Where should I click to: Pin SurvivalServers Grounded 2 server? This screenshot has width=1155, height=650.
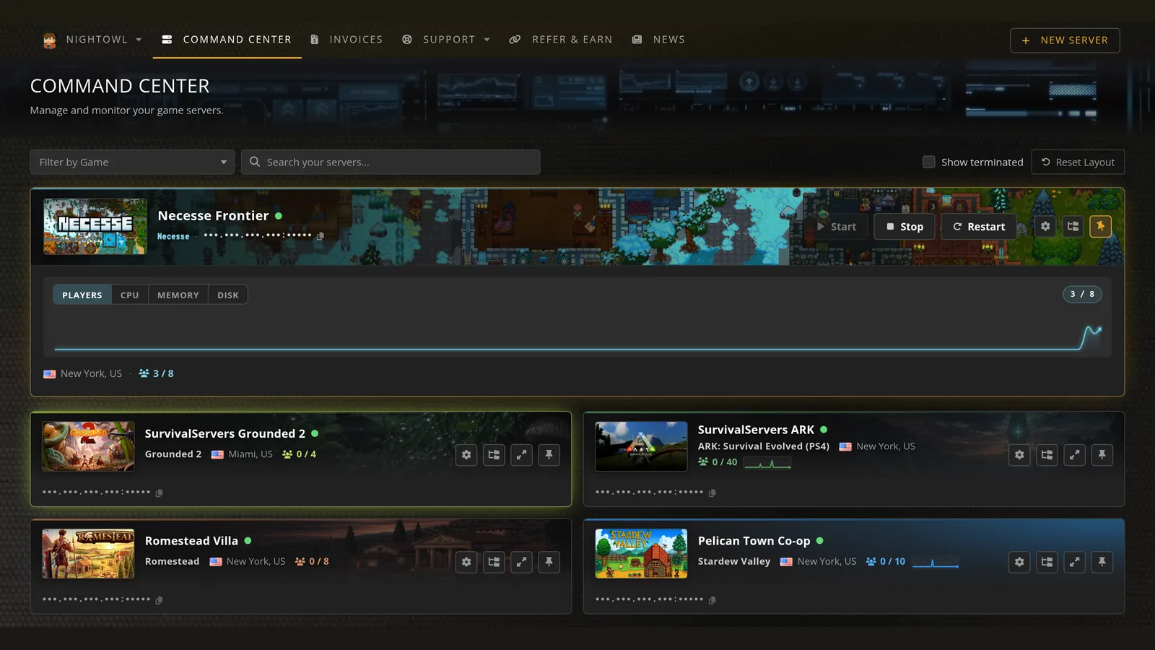[549, 455]
